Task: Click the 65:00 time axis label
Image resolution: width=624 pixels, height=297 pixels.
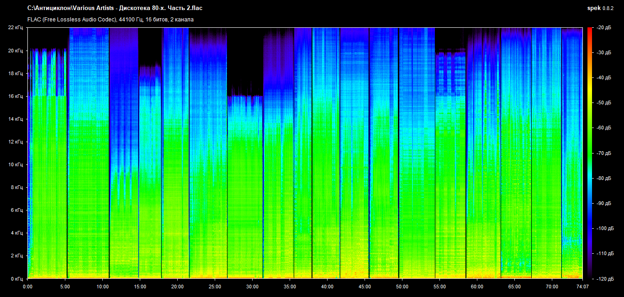Action: click(x=514, y=287)
